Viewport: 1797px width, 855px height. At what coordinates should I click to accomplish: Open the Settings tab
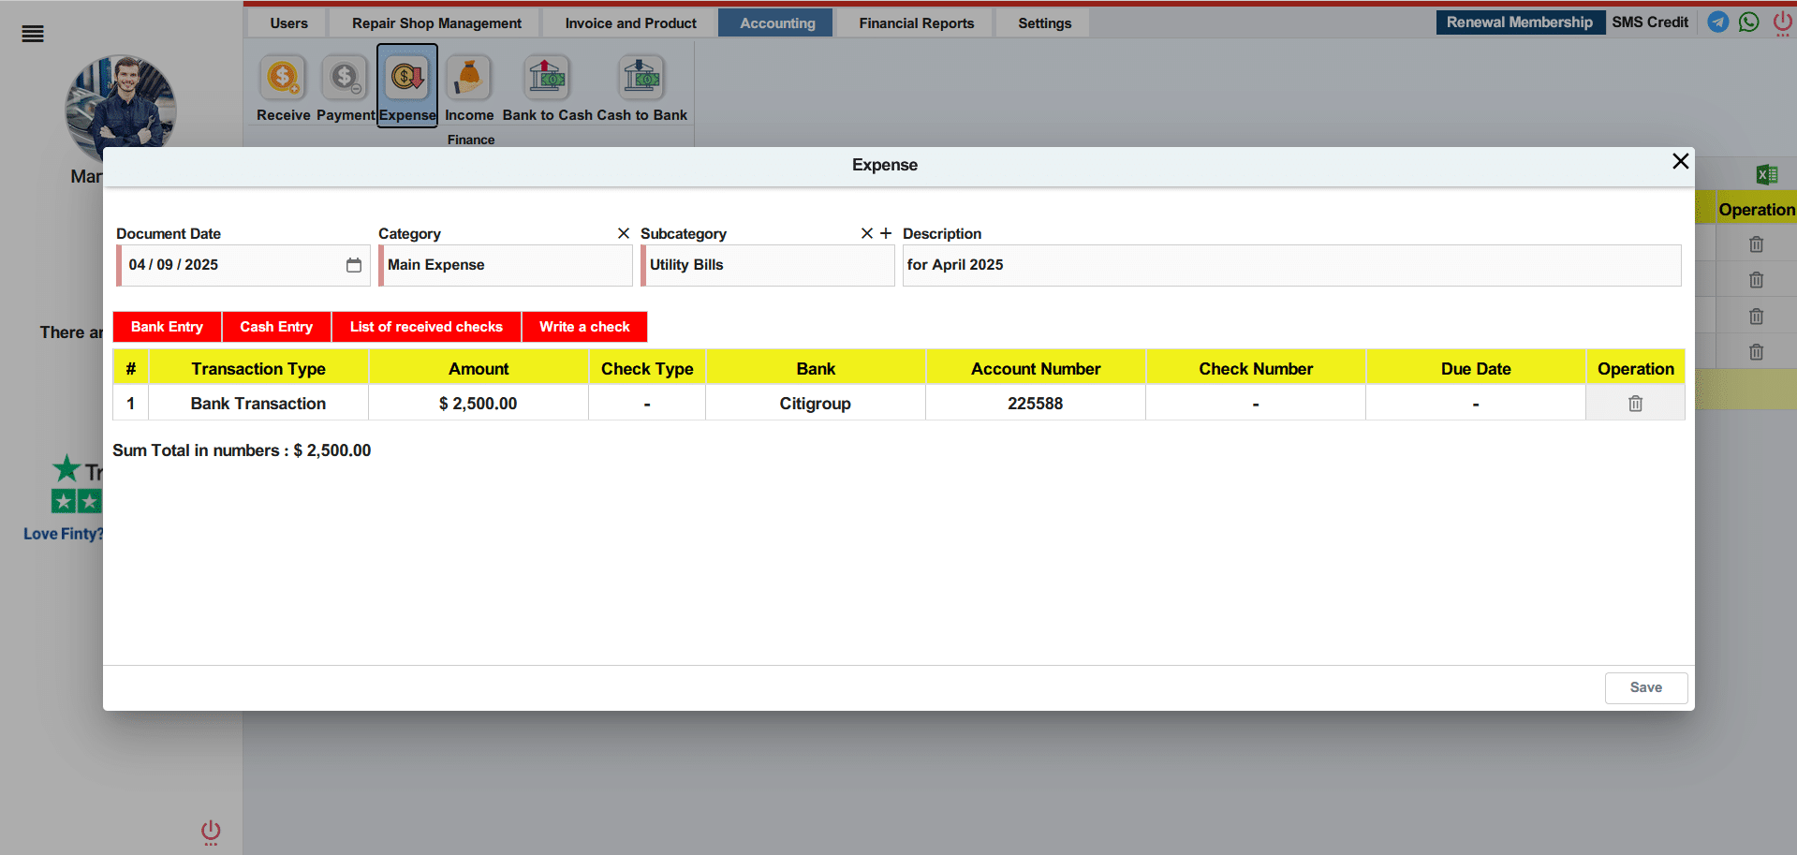pyautogui.click(x=1044, y=23)
